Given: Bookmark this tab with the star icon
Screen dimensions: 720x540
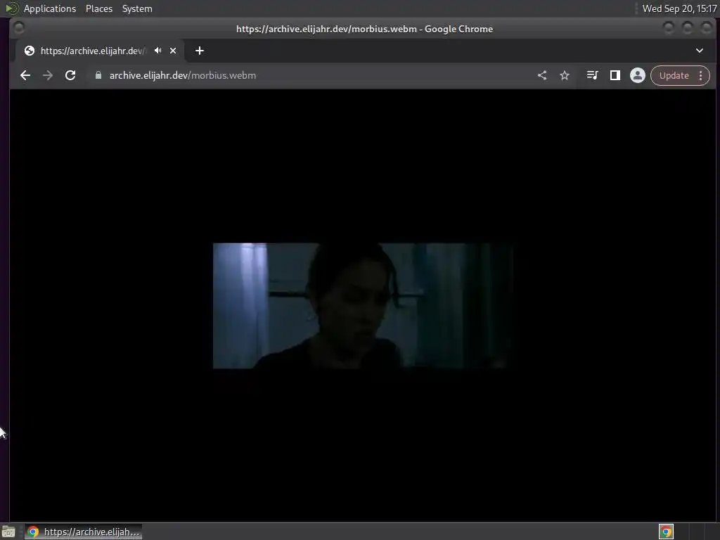Looking at the screenshot, I should (x=565, y=75).
